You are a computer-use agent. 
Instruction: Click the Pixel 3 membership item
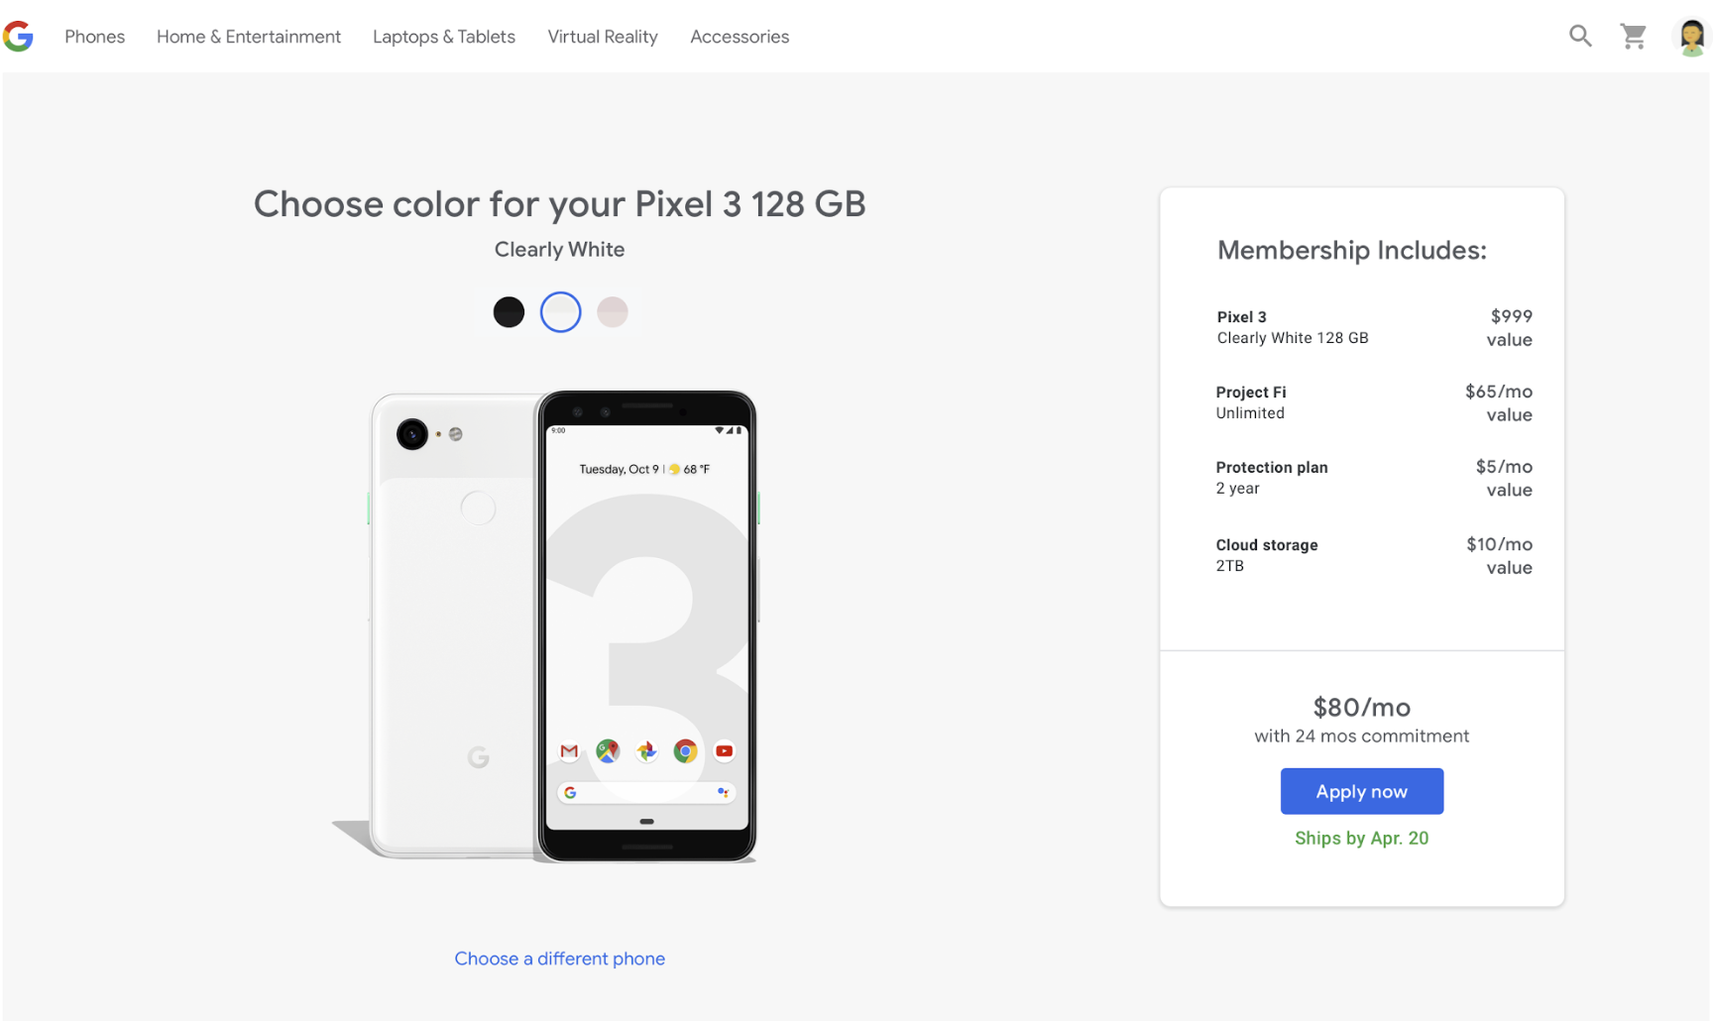pyautogui.click(x=1292, y=327)
